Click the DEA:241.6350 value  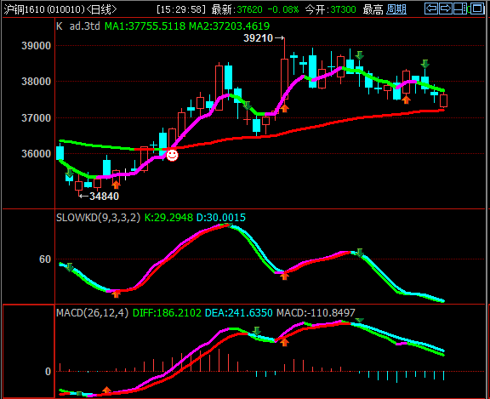coord(239,313)
